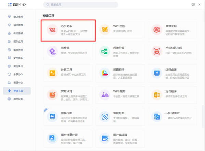The image size is (205, 151).
Task: Start 屏幕录制 from its red icon
Action: pos(157,30)
